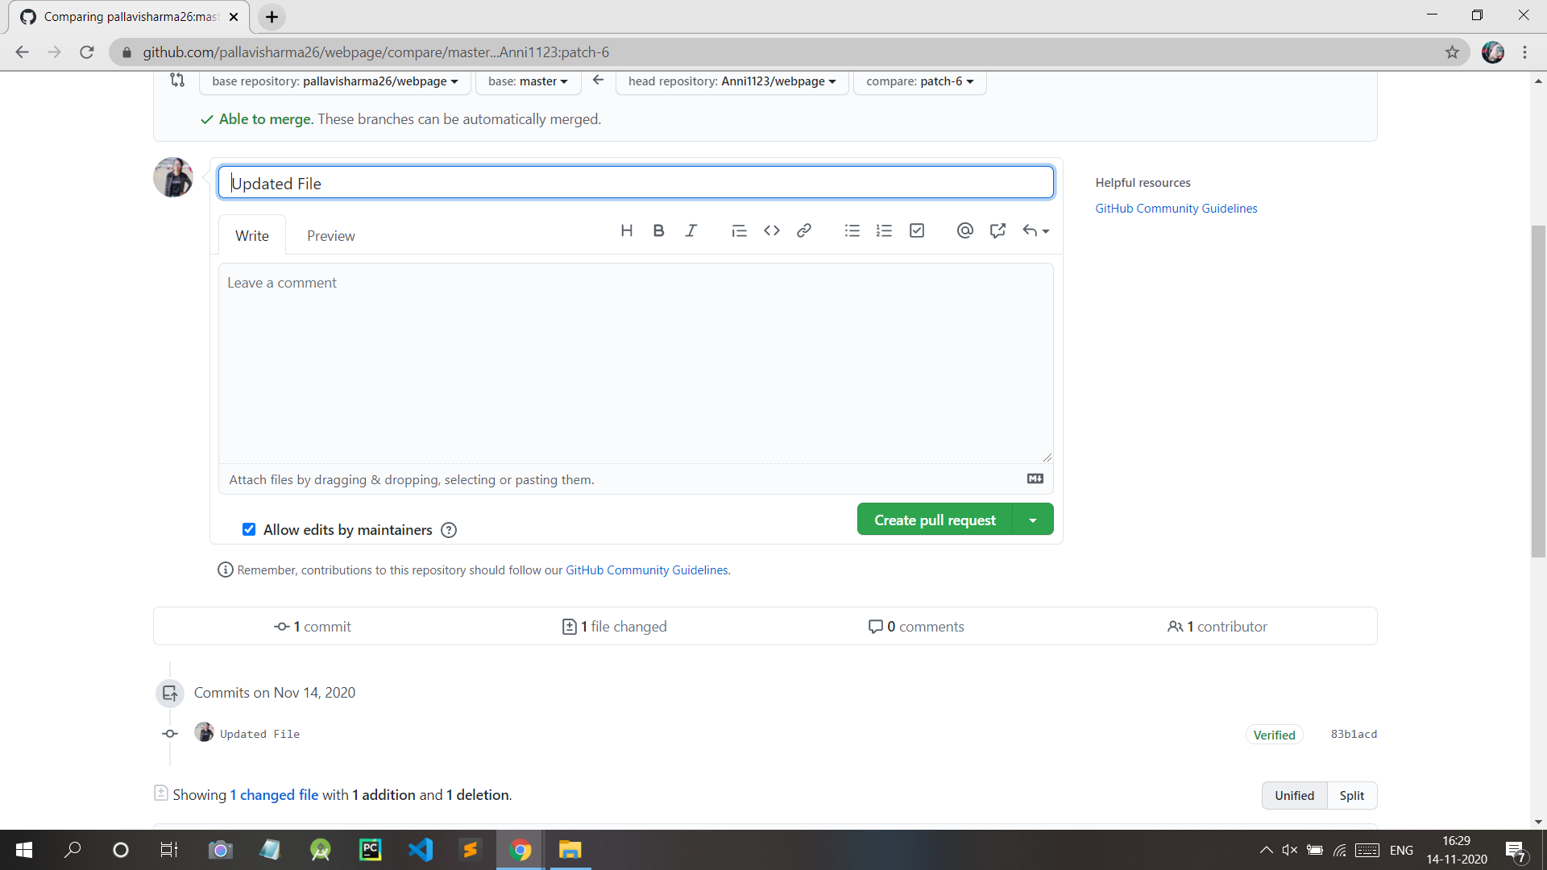Click the compare branches icon
This screenshot has height=870, width=1547.
(177, 80)
